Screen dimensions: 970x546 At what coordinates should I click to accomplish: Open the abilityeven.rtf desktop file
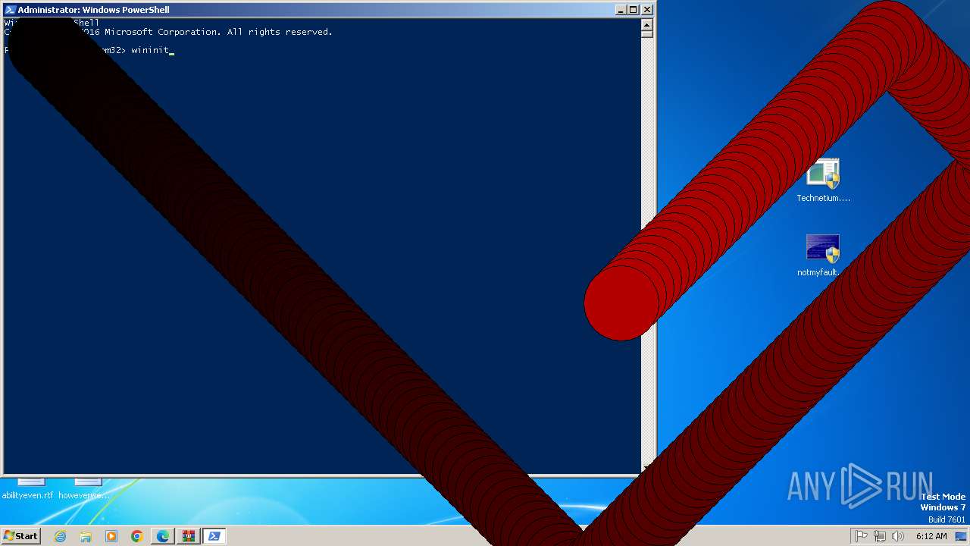[28, 489]
